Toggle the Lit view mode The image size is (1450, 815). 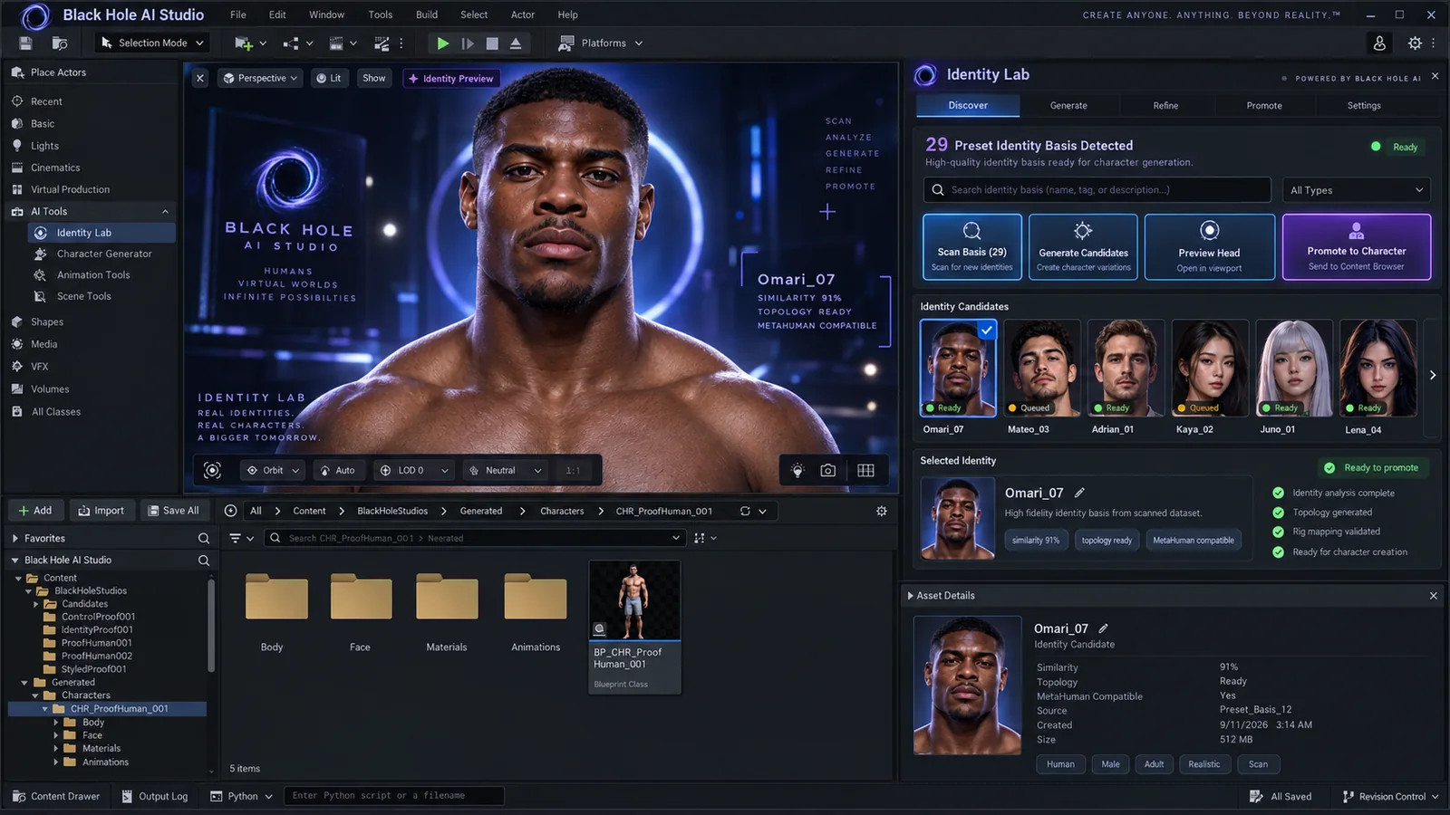pos(328,79)
